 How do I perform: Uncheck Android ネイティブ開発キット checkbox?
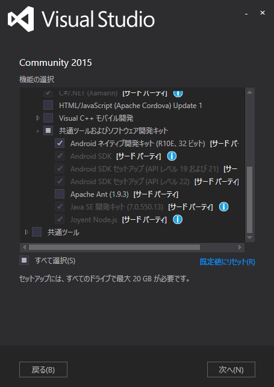pyautogui.click(x=60, y=143)
